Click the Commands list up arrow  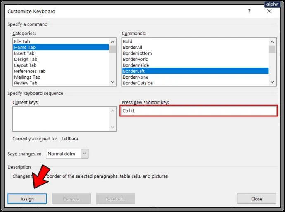pos(272,42)
